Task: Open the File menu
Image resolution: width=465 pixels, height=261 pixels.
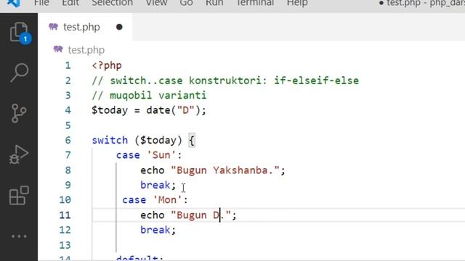Action: [41, 3]
